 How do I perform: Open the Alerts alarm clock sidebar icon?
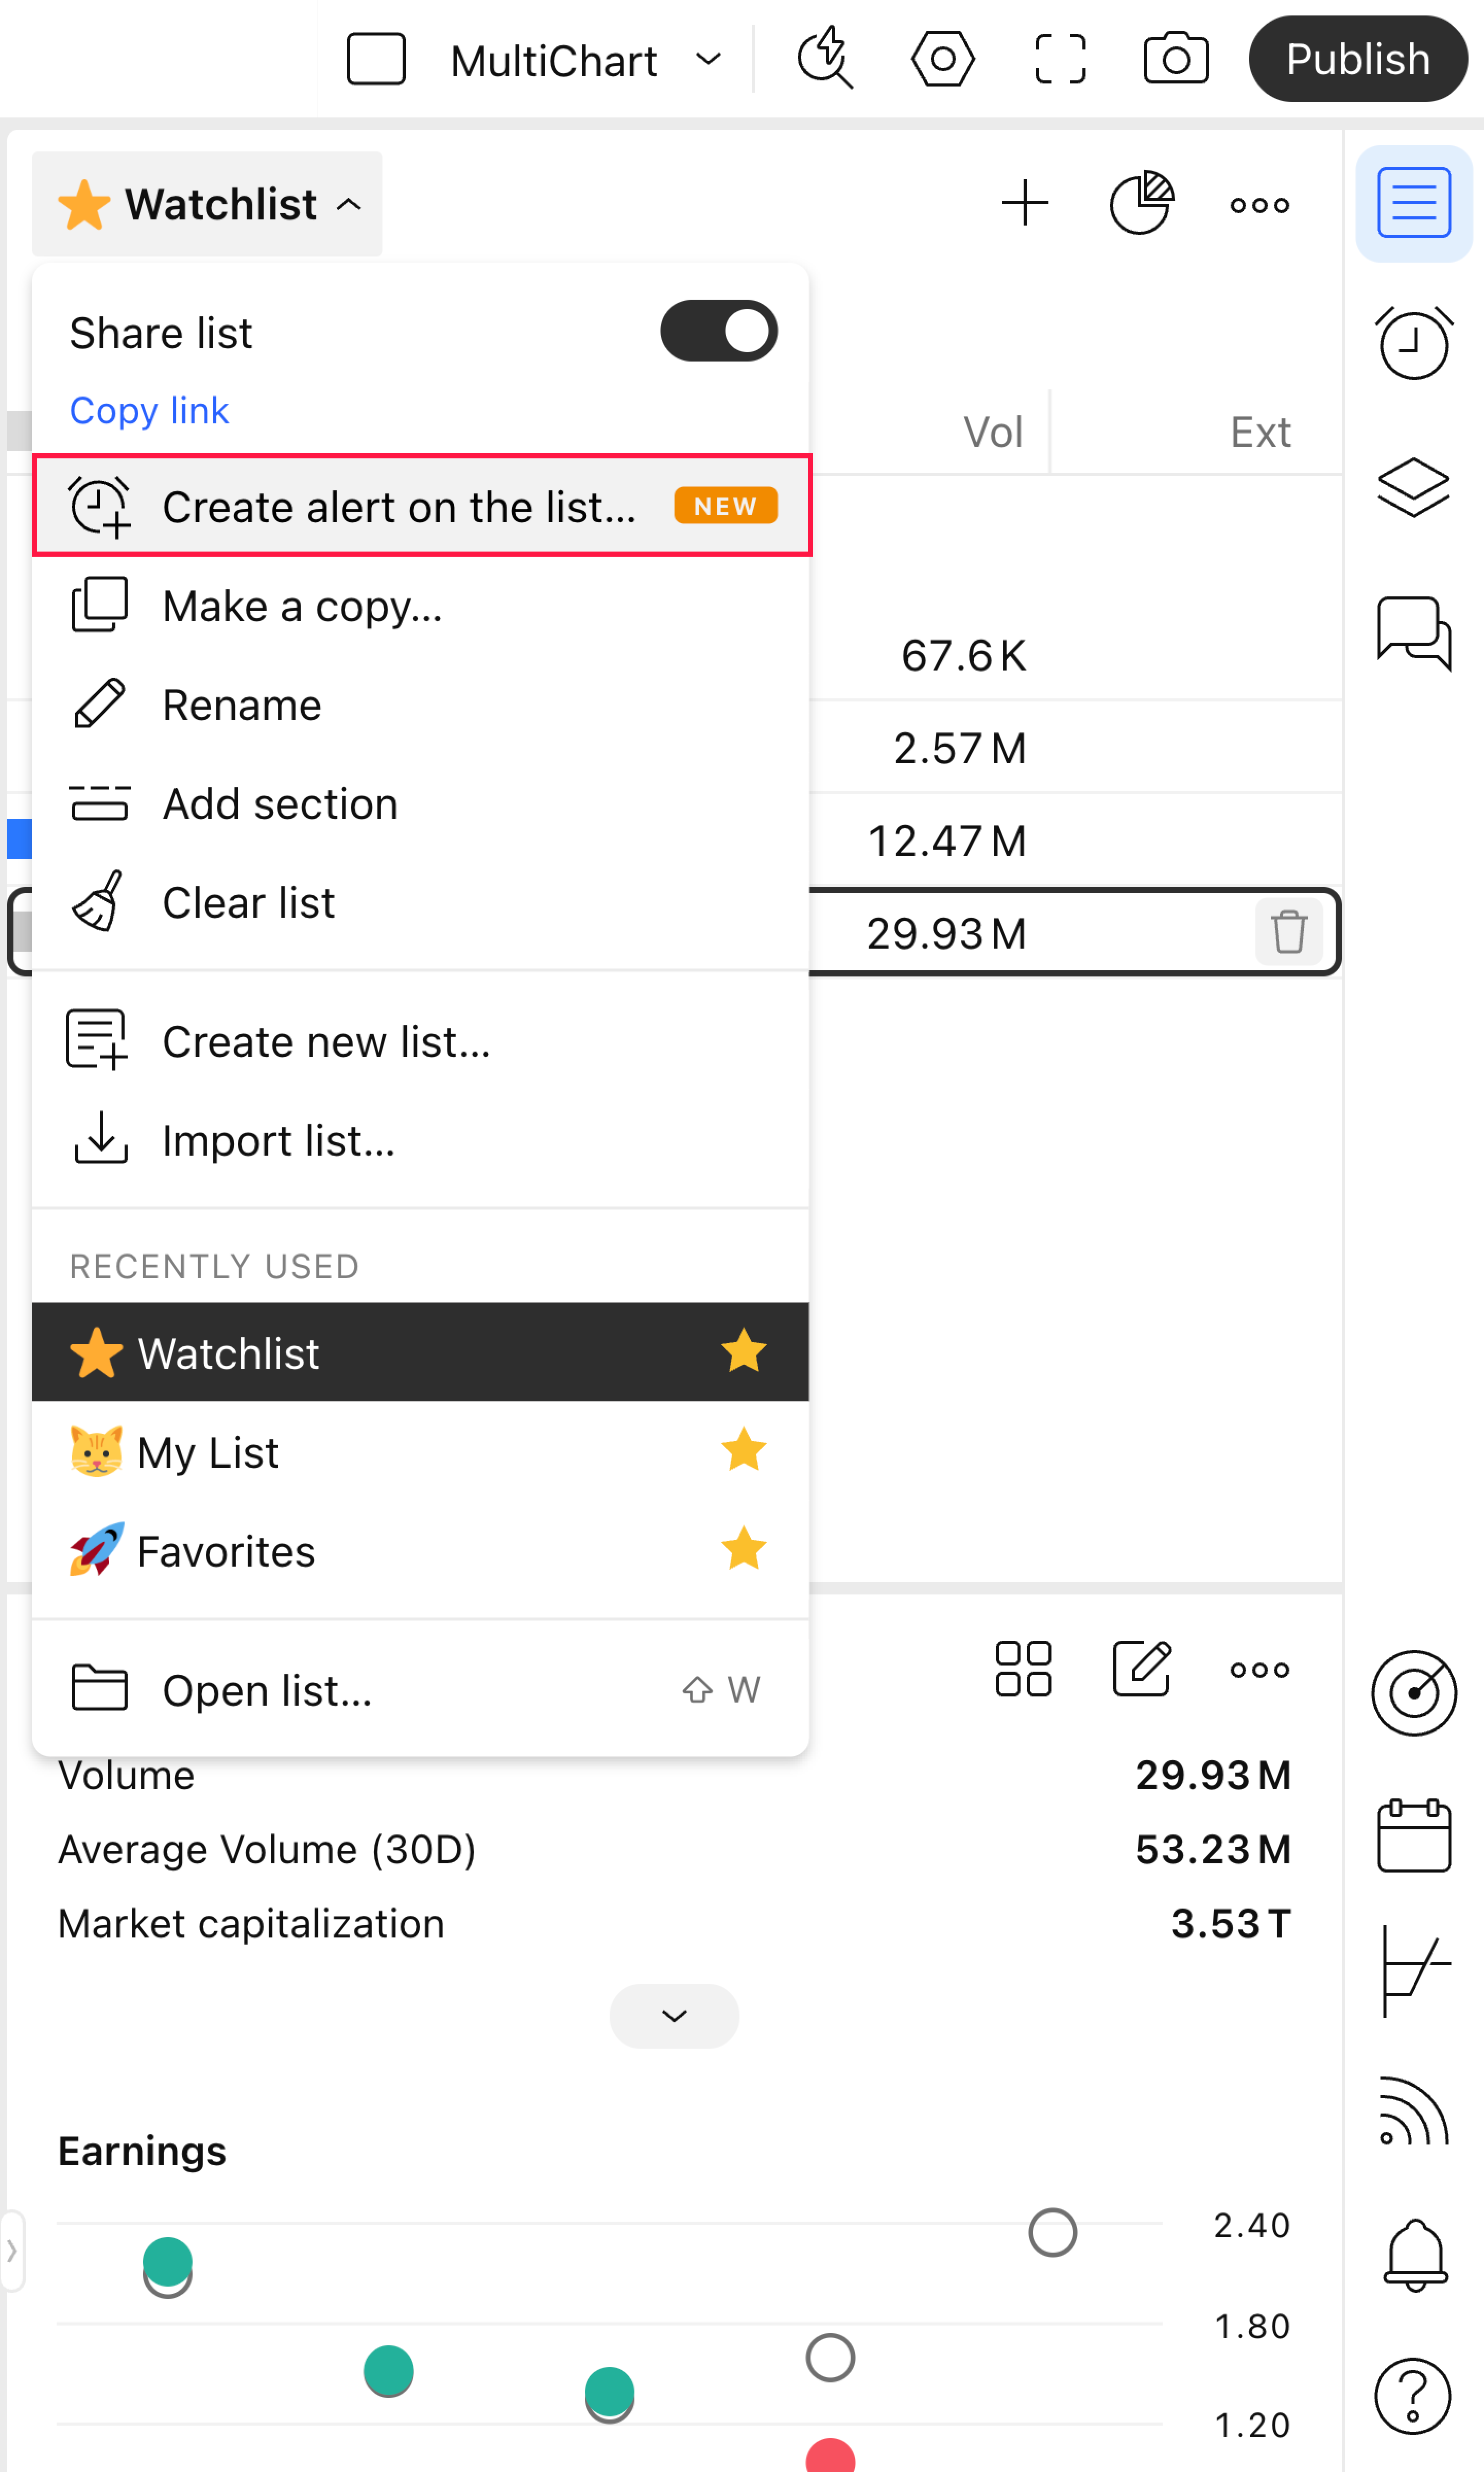(x=1412, y=343)
